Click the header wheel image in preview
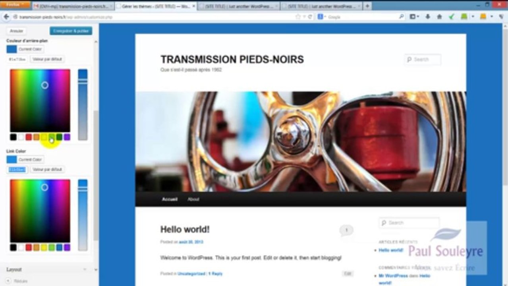This screenshot has width=508, height=286. 301,142
